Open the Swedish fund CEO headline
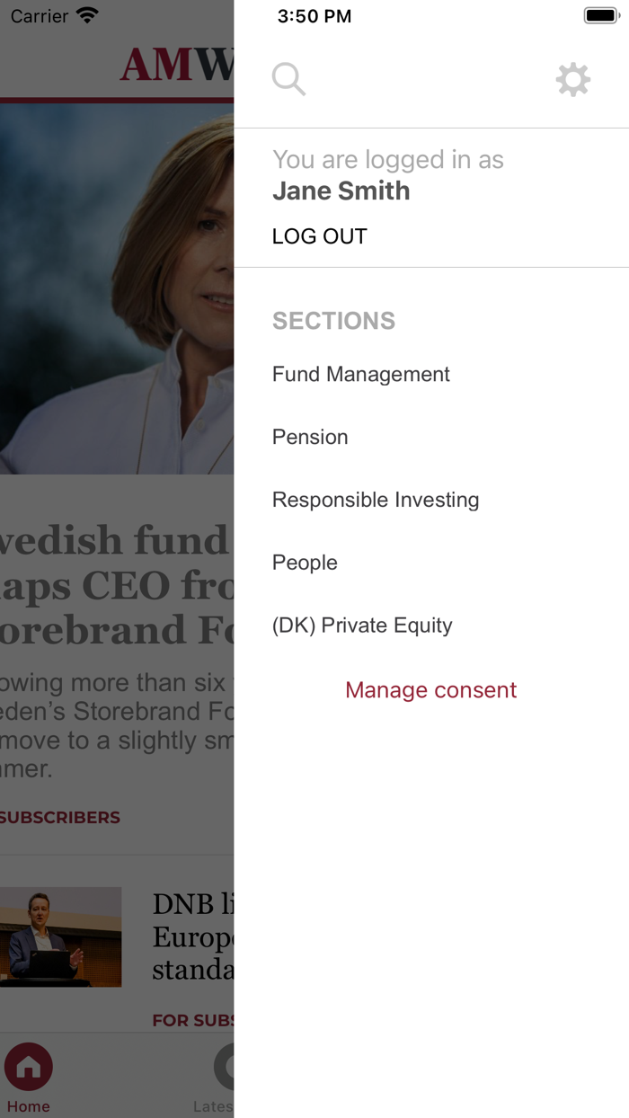 (117, 585)
